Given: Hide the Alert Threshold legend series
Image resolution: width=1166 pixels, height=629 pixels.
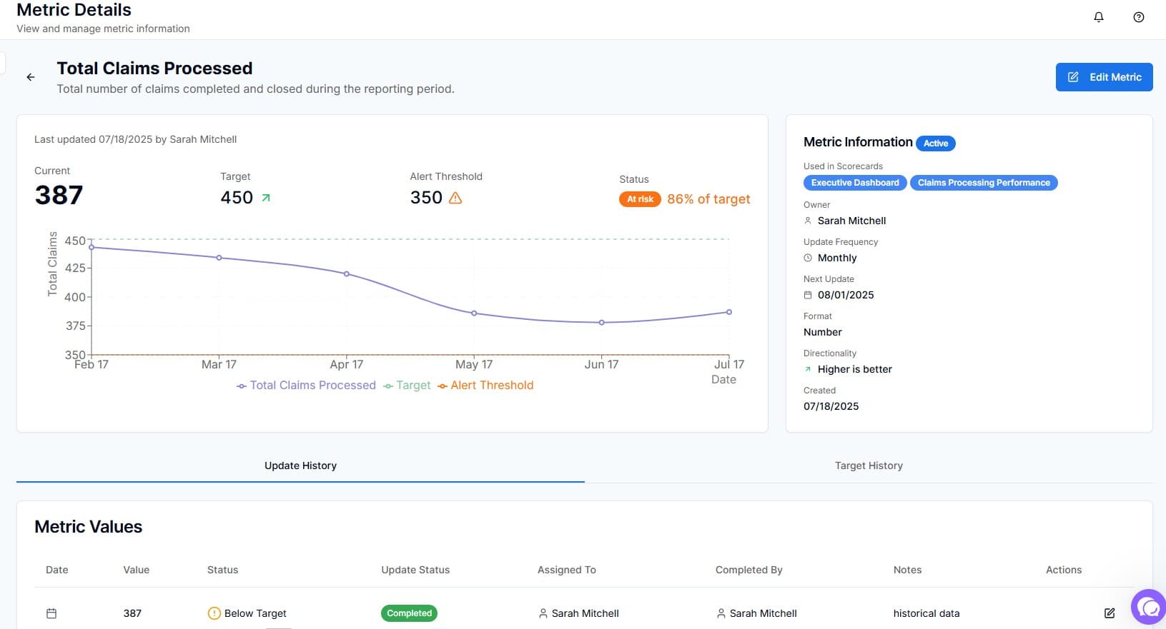Looking at the screenshot, I should 485,386.
